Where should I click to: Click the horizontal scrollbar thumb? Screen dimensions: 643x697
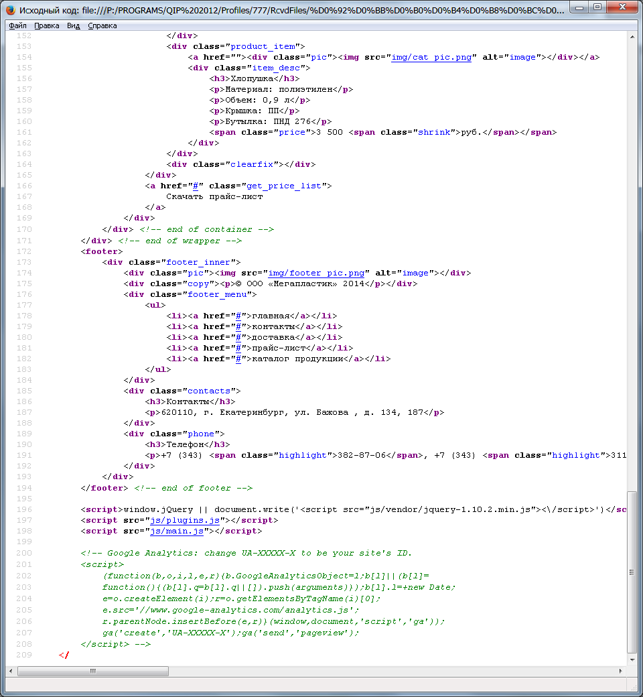click(x=93, y=671)
